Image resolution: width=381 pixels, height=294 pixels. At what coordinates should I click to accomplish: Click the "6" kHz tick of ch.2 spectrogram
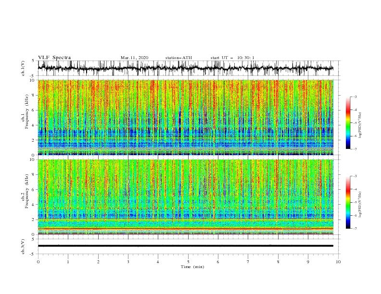point(34,189)
